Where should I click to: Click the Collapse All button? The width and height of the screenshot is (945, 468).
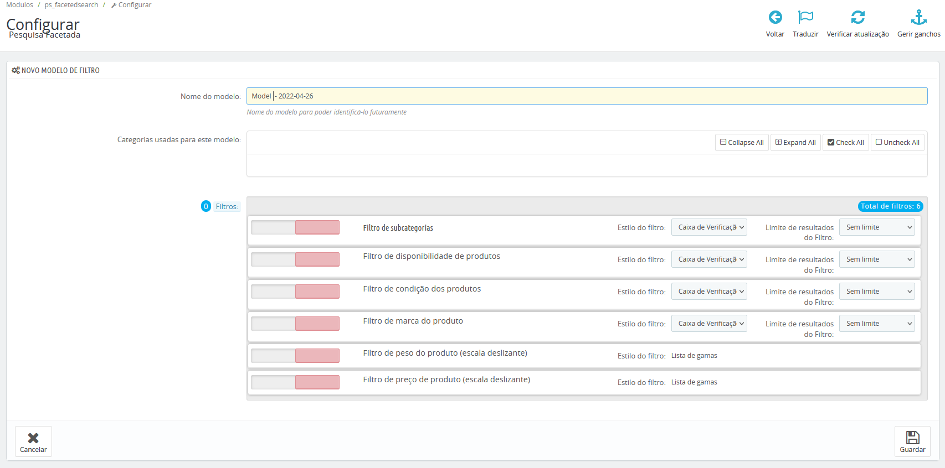[742, 143]
